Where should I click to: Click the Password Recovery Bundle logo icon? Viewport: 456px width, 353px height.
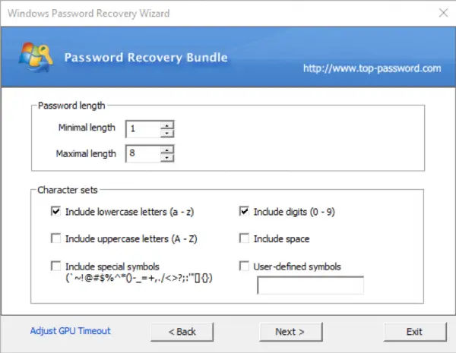coord(36,57)
